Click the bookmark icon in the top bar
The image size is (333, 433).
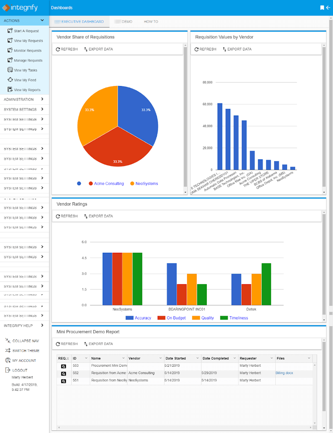(321, 7)
